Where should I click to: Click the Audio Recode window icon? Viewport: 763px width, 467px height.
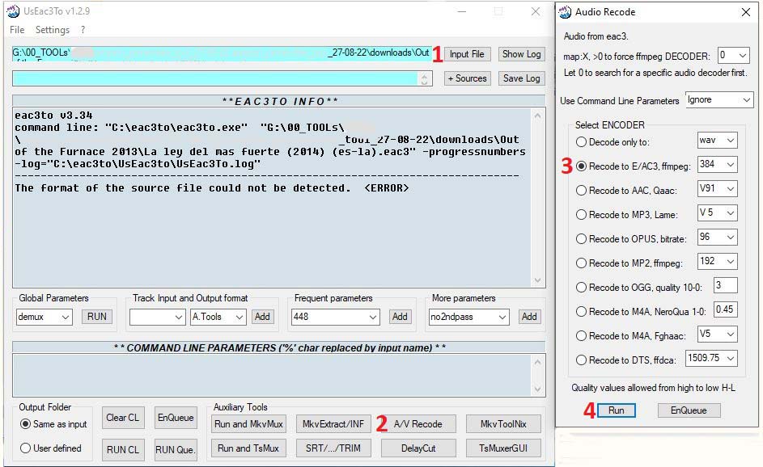565,11
